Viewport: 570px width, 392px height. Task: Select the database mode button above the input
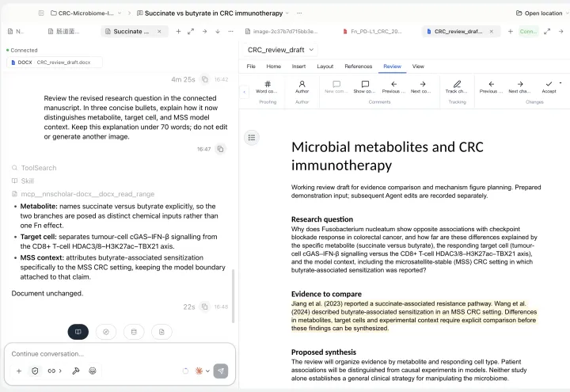(134, 332)
